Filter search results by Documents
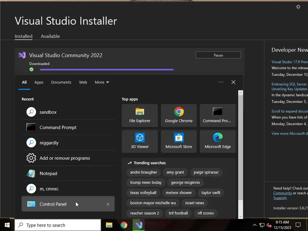Screen dimensions: 308x231 pyautogui.click(x=61, y=82)
